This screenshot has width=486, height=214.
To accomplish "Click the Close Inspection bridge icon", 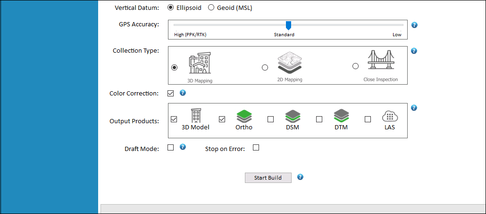I will click(381, 60).
